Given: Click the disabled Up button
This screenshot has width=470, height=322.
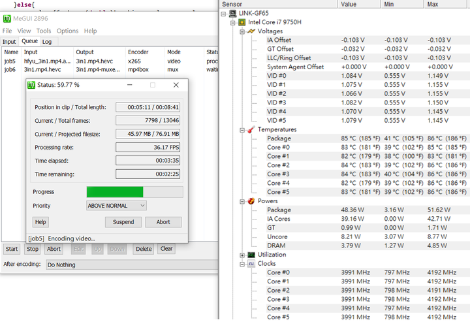Looking at the screenshot, I should click(97, 249).
